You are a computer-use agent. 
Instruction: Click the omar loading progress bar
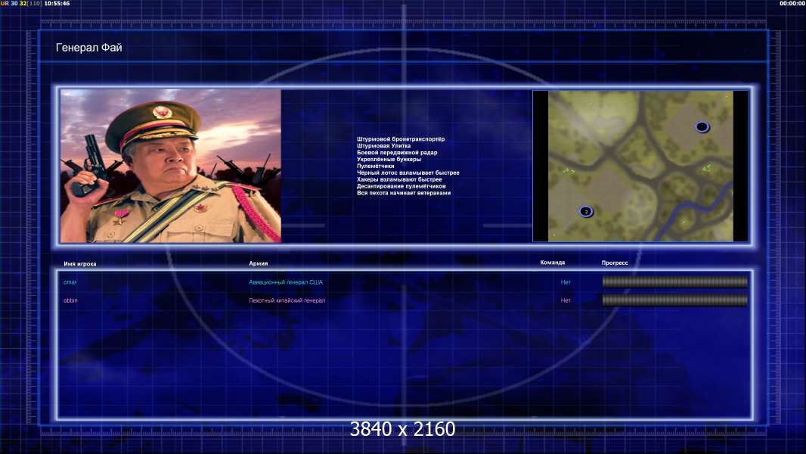coord(675,281)
